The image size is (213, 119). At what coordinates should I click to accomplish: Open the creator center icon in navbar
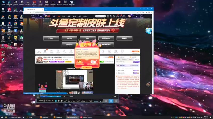[124, 16]
